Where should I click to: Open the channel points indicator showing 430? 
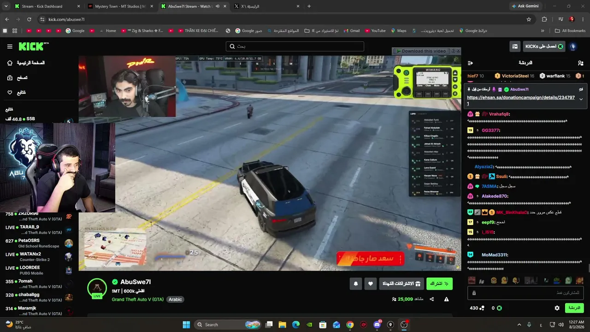click(x=477, y=308)
